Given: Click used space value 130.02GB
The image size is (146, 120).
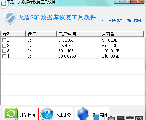Looking at the screenshot, I should point(67,56).
